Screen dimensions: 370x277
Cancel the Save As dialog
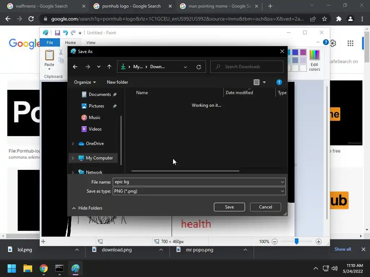(266, 207)
